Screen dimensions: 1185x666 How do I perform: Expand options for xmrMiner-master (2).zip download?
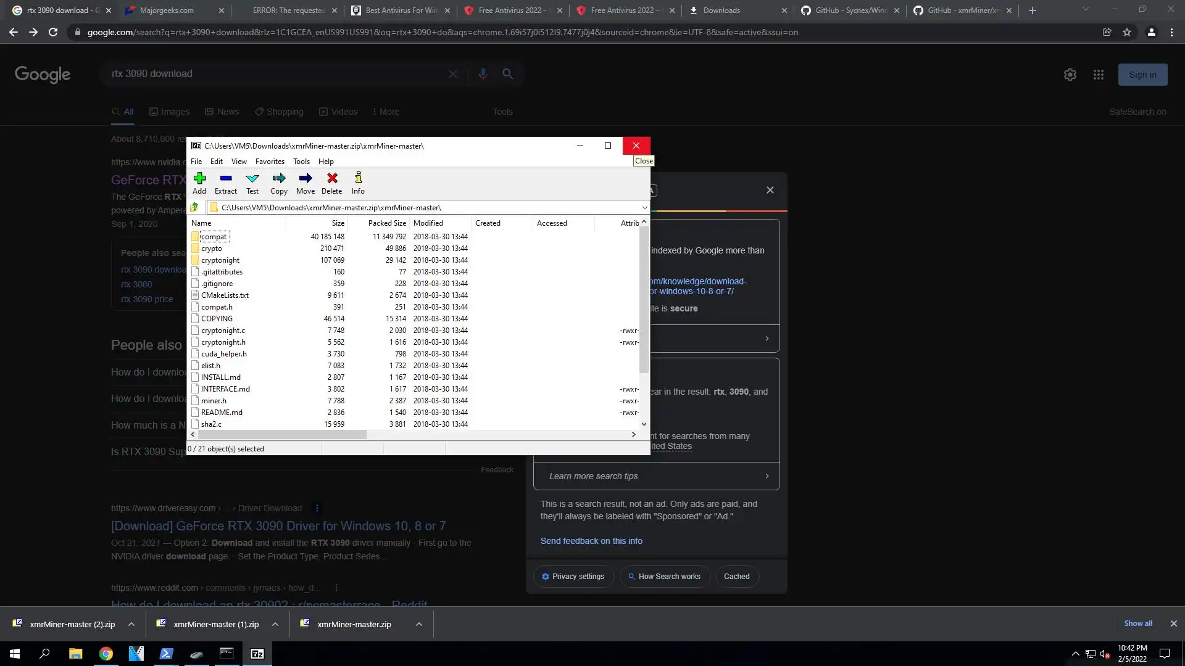(x=131, y=624)
